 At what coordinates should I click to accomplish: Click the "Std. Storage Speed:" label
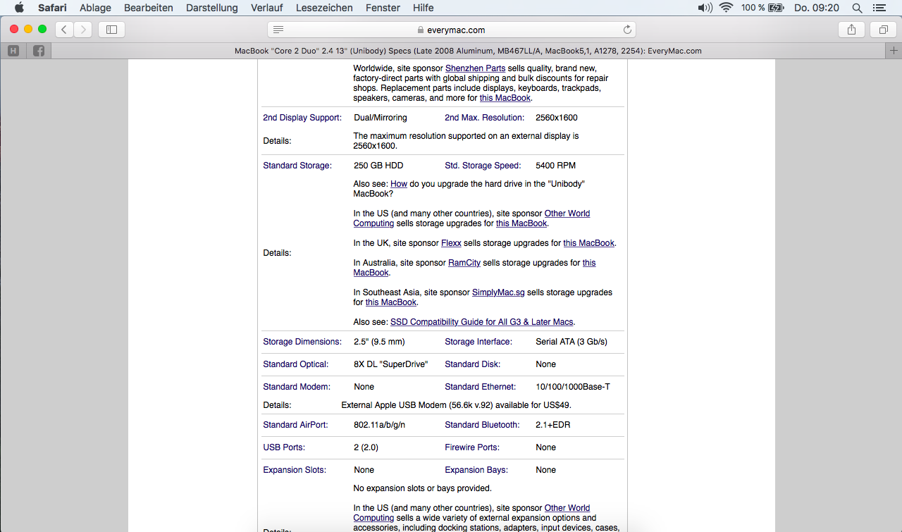point(483,166)
